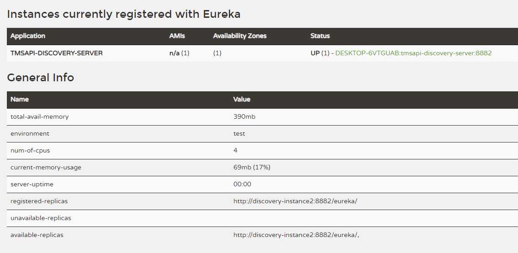Select the 390mb memory value
The image size is (518, 253).
(244, 116)
